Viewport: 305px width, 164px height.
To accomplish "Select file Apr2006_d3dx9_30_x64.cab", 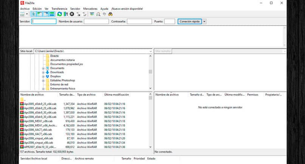I will [x=40, y=112].
